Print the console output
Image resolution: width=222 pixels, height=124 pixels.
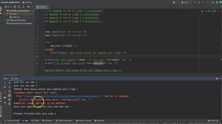pos(9,100)
